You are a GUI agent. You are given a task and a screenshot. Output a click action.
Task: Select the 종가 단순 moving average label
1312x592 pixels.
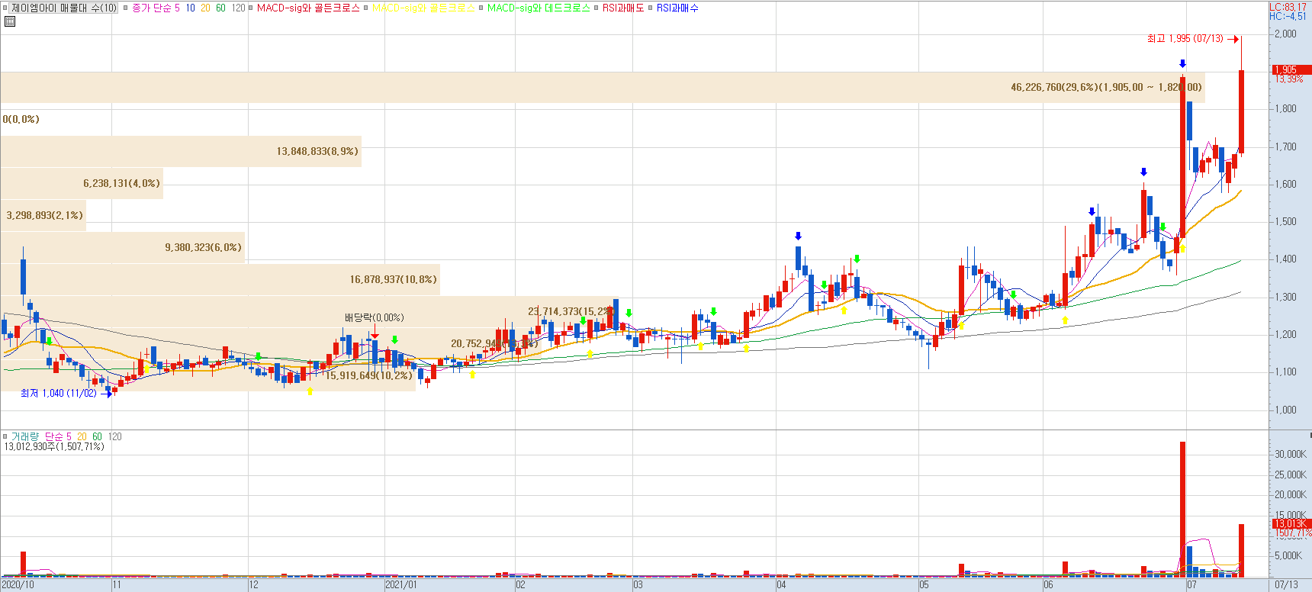151,8
